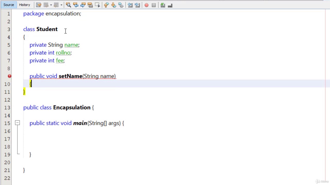Click Shift Line Left icon
Screen dimensions: 330x185
(x=130, y=5)
